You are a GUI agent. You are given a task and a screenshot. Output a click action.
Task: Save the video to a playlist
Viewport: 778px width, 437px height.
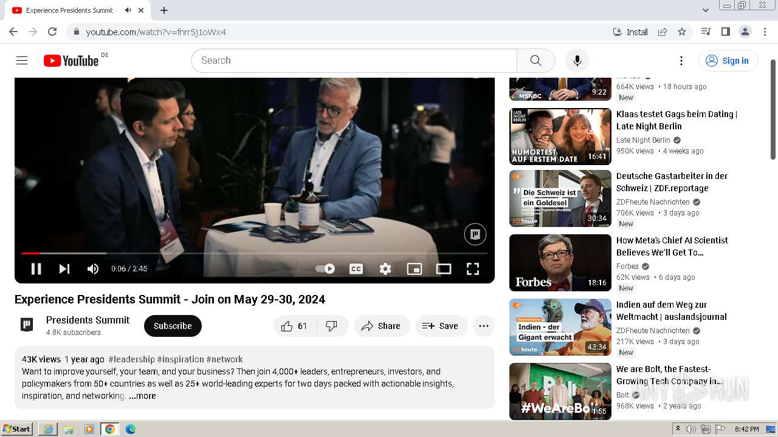pyautogui.click(x=441, y=326)
